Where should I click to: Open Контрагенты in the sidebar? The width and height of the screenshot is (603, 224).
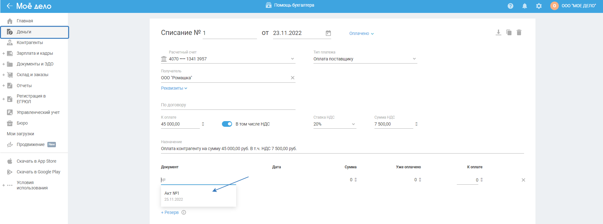point(30,42)
